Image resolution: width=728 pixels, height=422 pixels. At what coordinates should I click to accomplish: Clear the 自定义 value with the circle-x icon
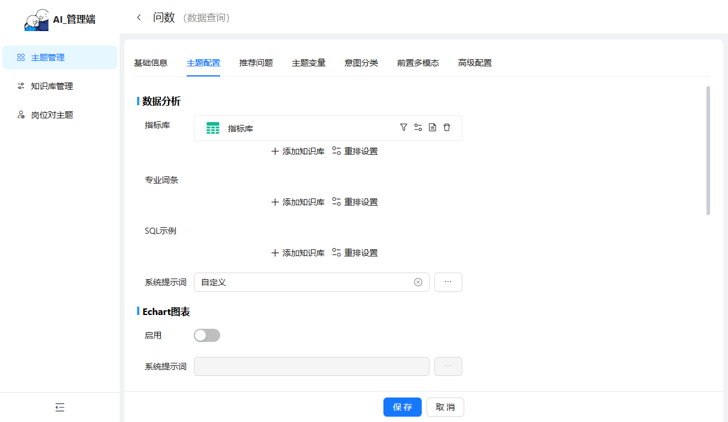418,282
